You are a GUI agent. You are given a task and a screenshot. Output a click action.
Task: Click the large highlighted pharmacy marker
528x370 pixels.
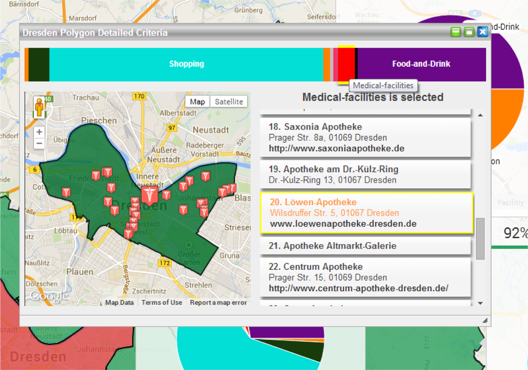(150, 195)
